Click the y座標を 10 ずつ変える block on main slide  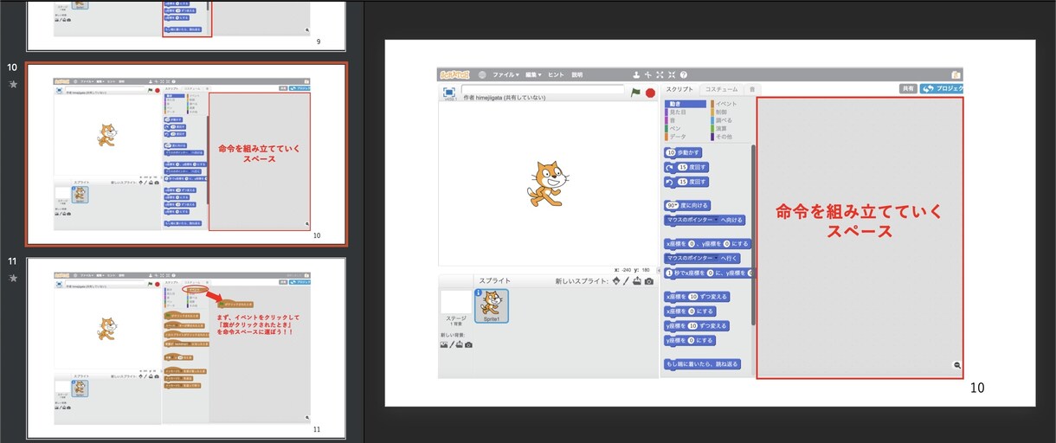[696, 325]
